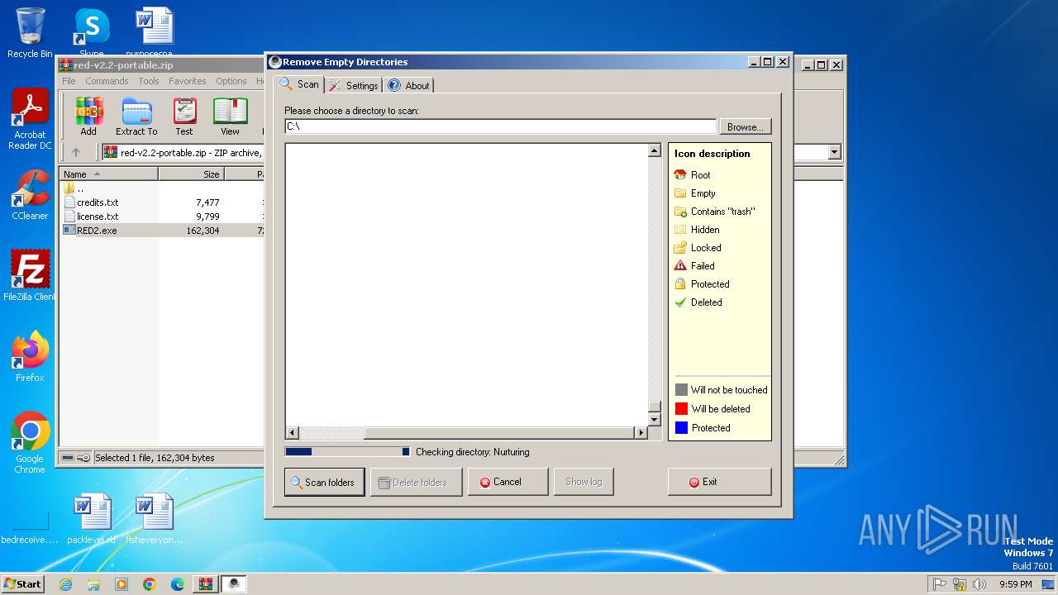Cancel the running directory scan
The width and height of the screenshot is (1058, 595).
coord(508,482)
